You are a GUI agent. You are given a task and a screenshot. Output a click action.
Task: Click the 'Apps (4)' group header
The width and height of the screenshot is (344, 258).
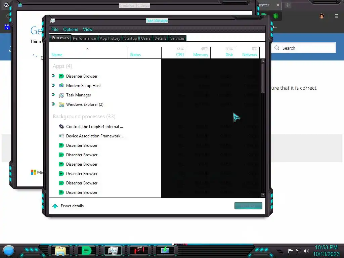point(62,66)
